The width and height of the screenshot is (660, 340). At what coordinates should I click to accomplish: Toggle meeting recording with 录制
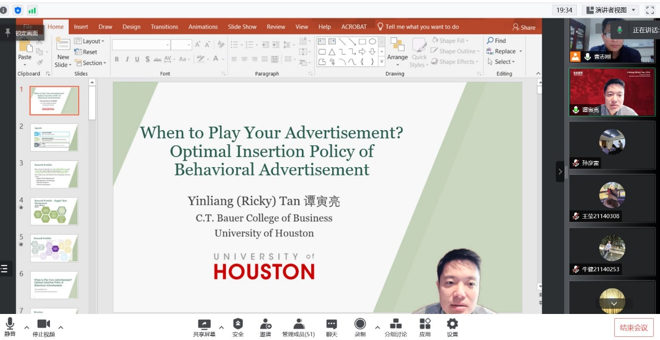click(360, 328)
